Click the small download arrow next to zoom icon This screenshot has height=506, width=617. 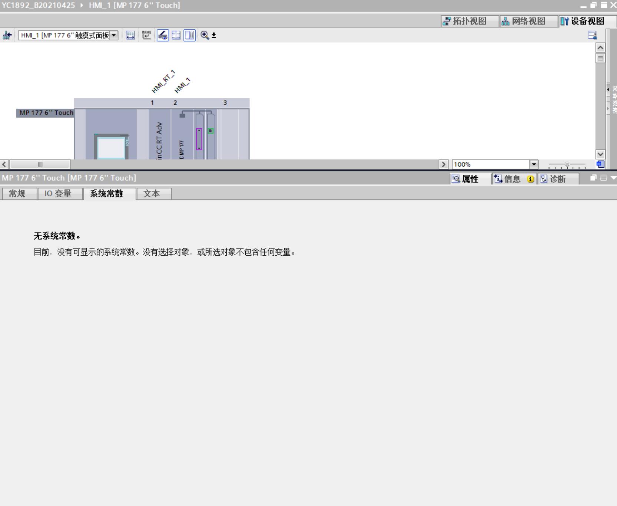214,36
